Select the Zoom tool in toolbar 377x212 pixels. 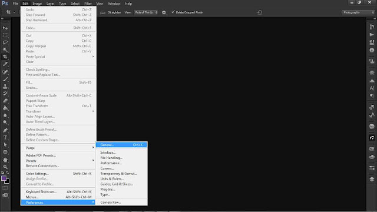[x=5, y=167]
